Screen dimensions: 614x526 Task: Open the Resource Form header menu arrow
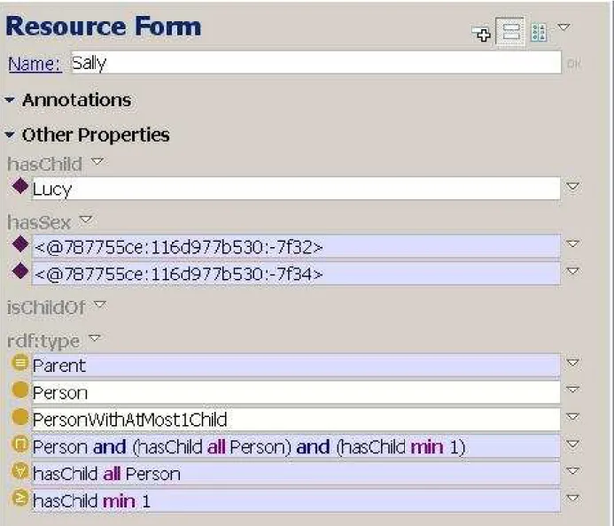click(563, 27)
